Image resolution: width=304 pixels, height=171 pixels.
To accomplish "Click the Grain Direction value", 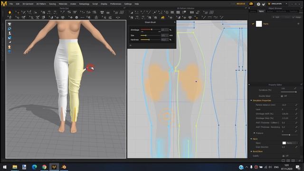I will pyautogui.click(x=284, y=147).
